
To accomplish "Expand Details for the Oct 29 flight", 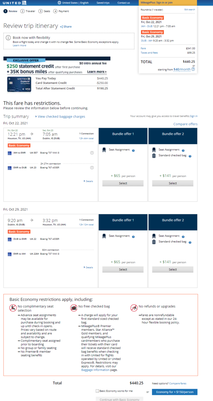I will (88, 267).
